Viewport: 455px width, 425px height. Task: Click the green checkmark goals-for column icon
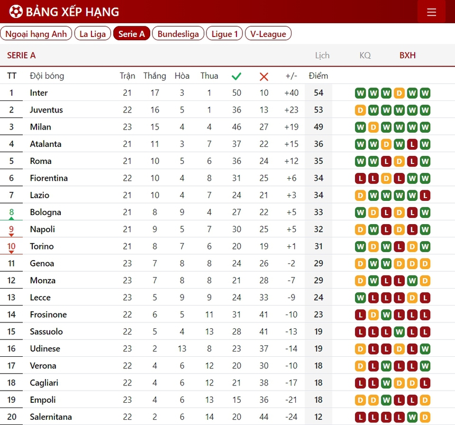(236, 76)
